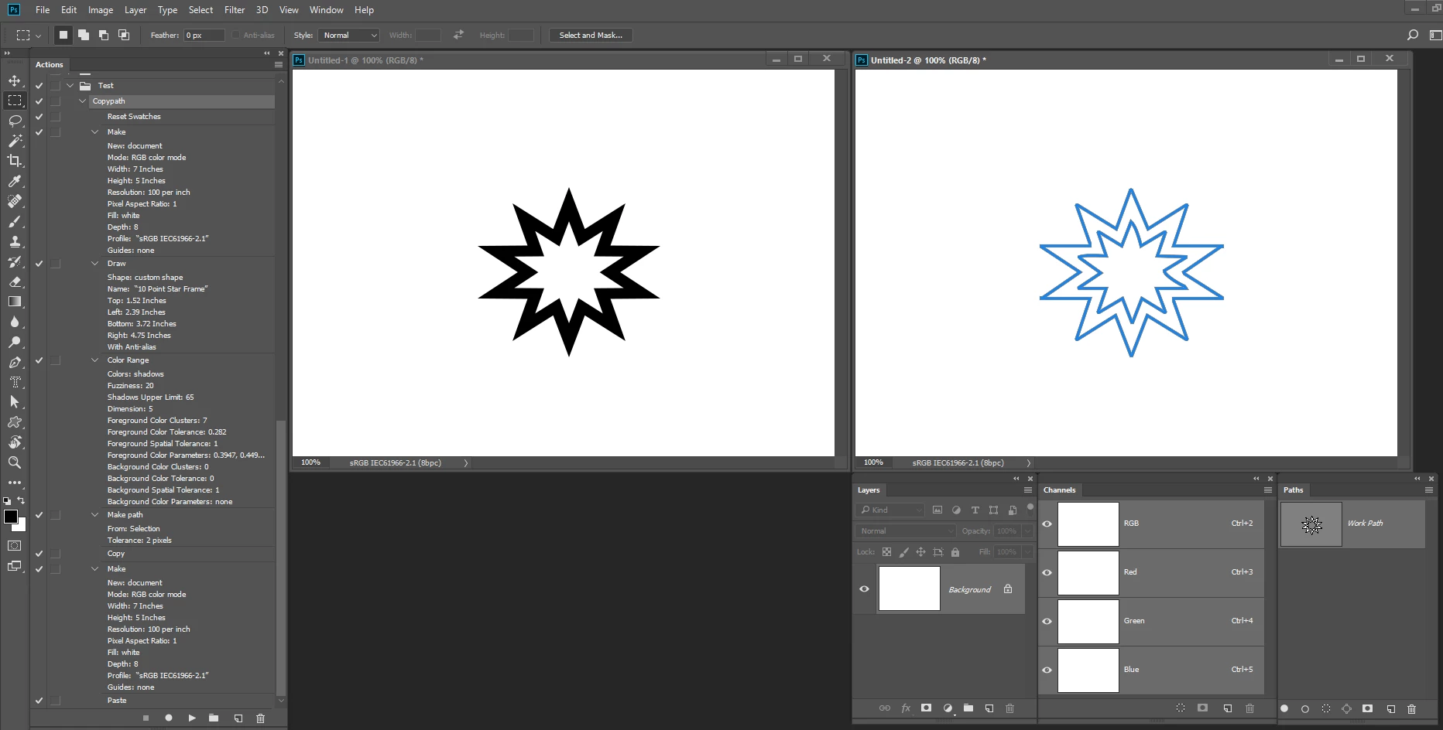
Task: Toggle the Draw step checkmark
Action: coord(39,264)
